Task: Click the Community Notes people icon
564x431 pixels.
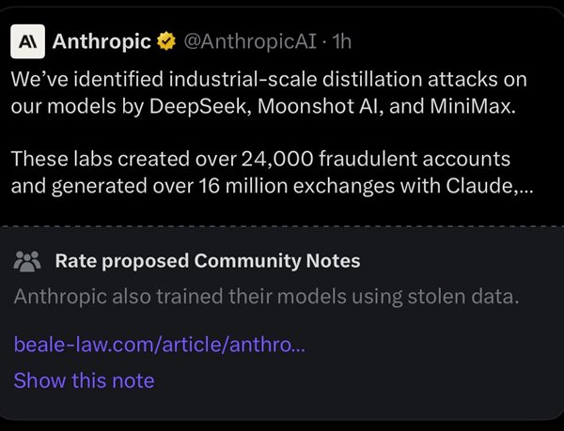Action: coord(28,261)
